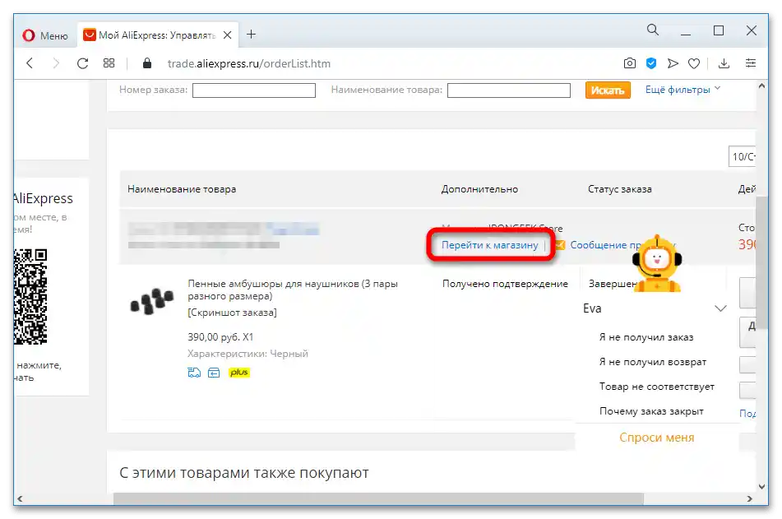Select Товар не соответствует option
Image resolution: width=782 pixels, height=519 pixels.
[x=656, y=387]
